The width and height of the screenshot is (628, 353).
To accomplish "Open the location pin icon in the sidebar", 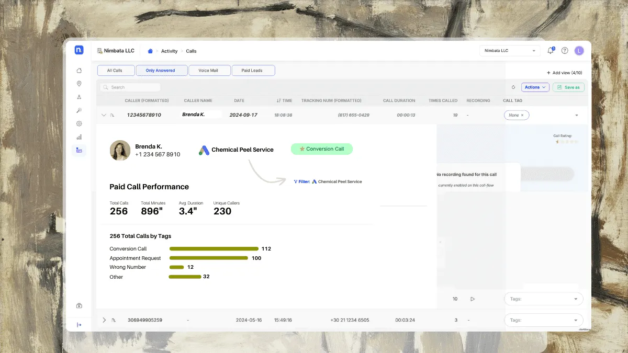I will (79, 84).
